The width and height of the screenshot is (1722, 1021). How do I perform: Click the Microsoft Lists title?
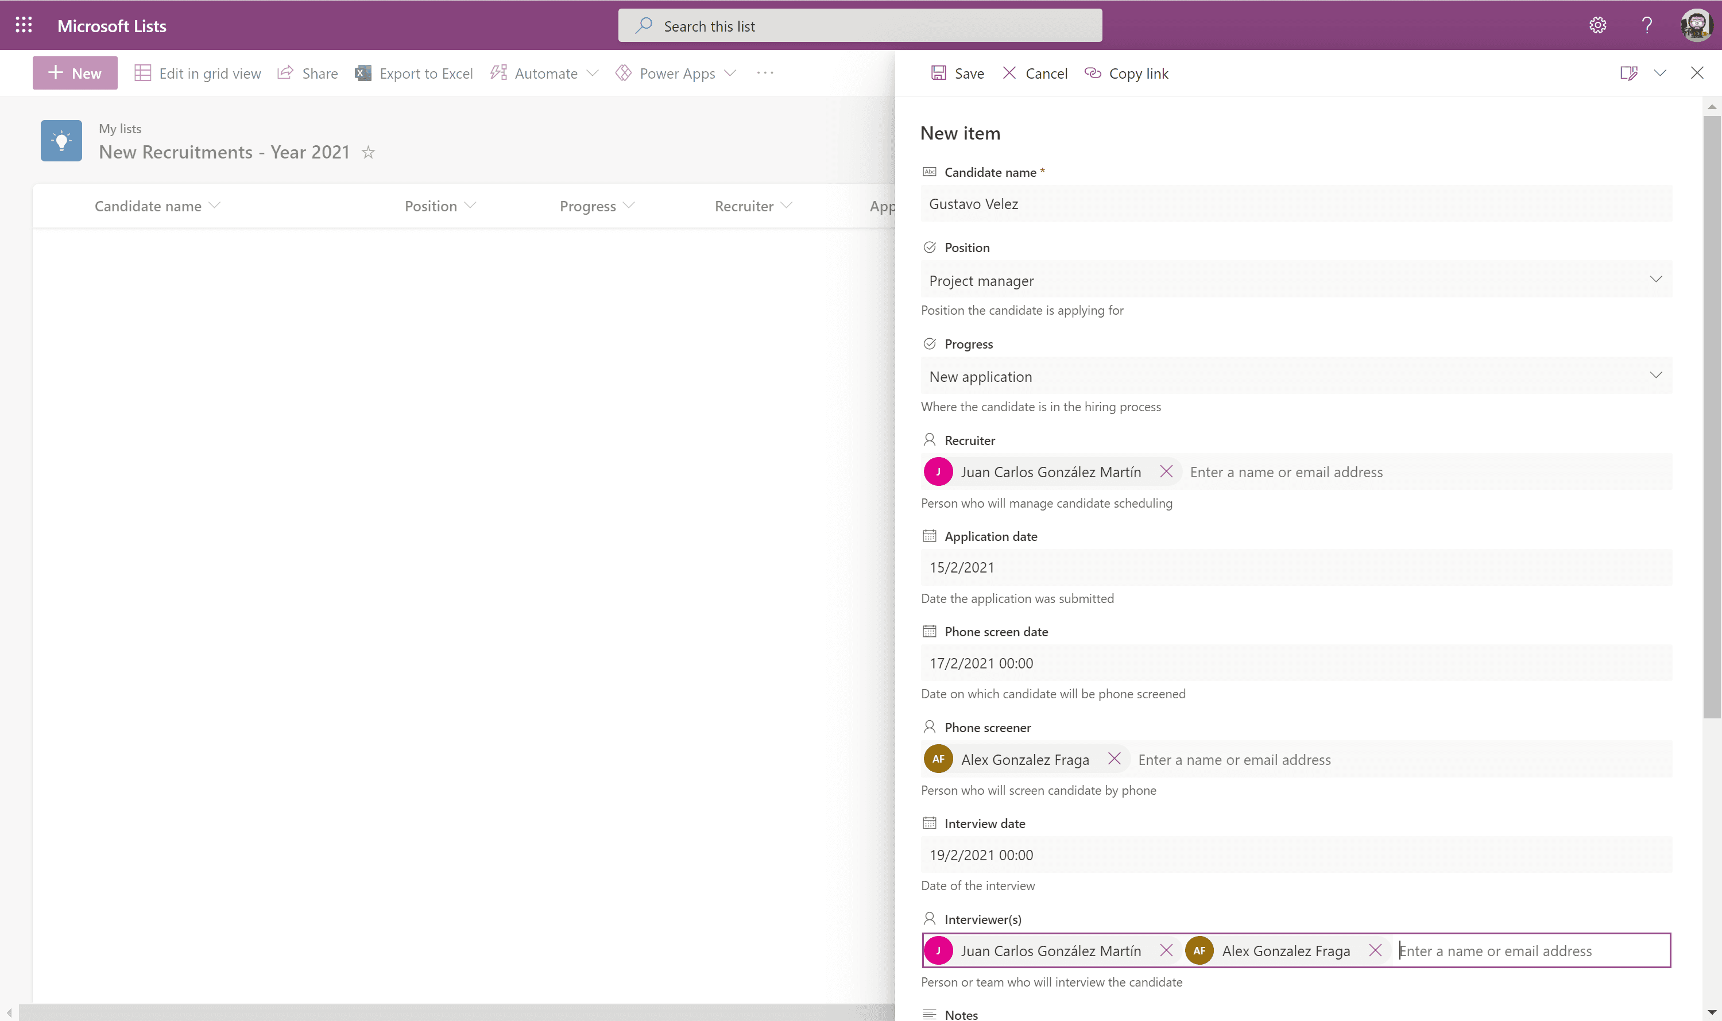point(112,26)
